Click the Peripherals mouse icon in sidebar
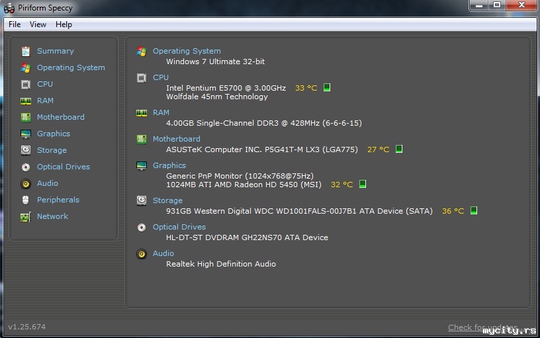Viewport: 540px width, 338px height. pyautogui.click(x=26, y=200)
